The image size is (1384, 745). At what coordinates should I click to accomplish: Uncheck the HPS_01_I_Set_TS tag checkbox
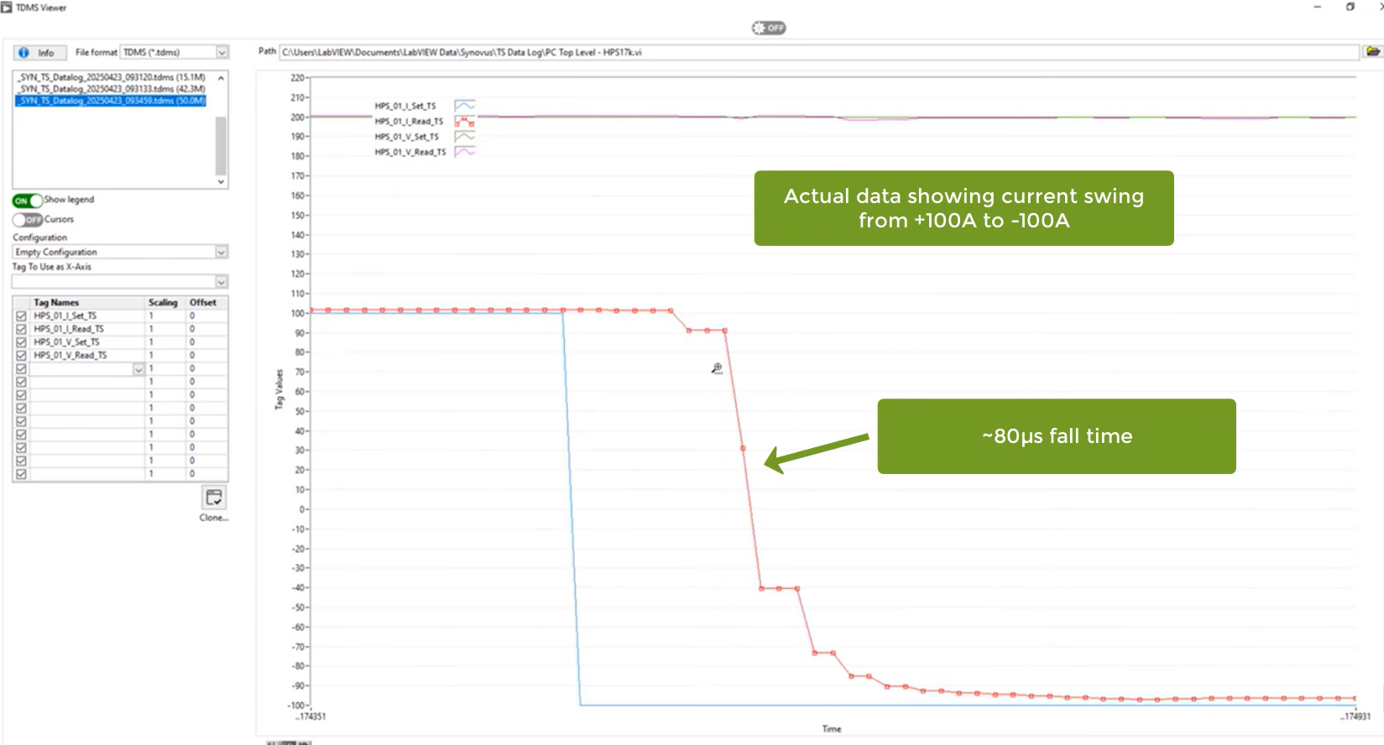21,316
